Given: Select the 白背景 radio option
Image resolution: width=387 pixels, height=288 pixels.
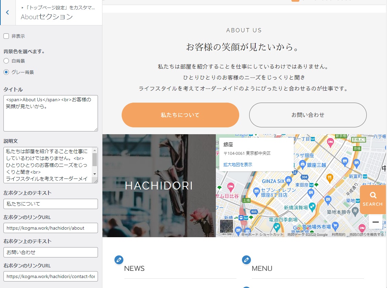Looking at the screenshot, I should coord(6,61).
